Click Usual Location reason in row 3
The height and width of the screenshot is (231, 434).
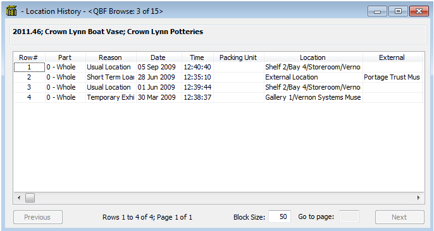(x=111, y=87)
